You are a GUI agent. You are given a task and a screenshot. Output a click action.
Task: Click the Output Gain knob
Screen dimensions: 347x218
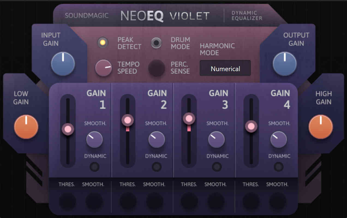point(285,64)
